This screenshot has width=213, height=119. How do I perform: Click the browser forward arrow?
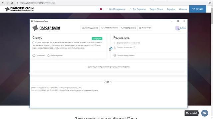[x=7, y=3]
